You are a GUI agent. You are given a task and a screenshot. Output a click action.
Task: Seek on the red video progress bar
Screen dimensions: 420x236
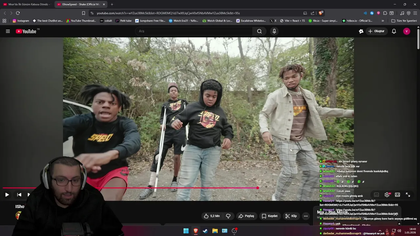[x=130, y=188]
